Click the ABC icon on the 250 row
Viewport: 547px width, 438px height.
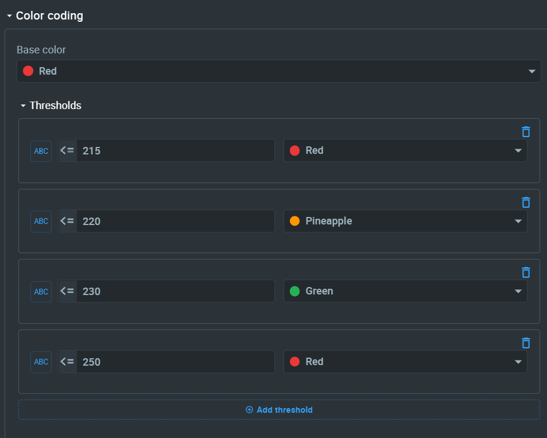[41, 362]
